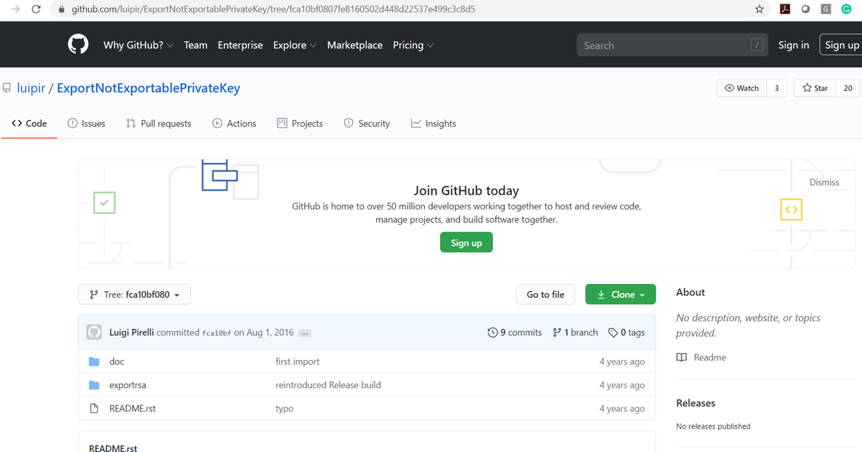This screenshot has width=862, height=452.
Task: Switch to the Issues tab
Action: [x=86, y=123]
